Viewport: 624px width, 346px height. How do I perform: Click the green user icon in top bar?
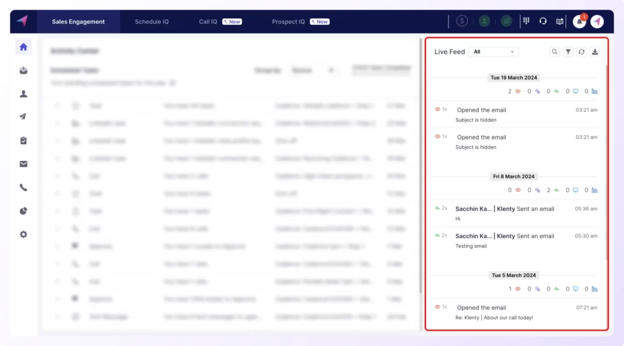point(484,21)
